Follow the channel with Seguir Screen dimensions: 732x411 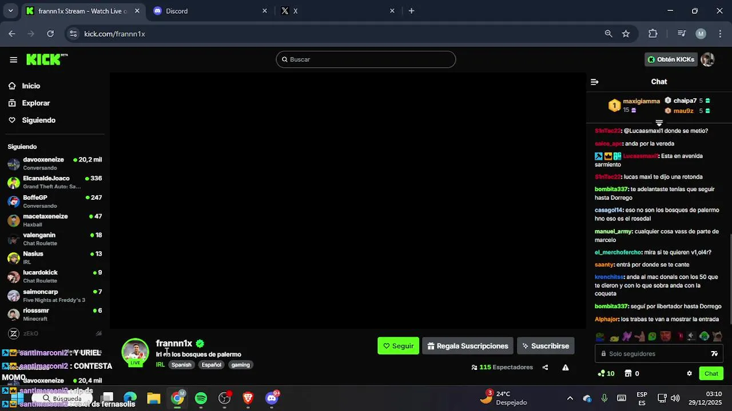tap(398, 346)
